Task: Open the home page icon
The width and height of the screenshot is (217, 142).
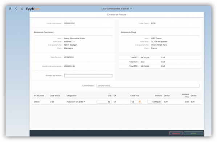Action: tap(22, 9)
